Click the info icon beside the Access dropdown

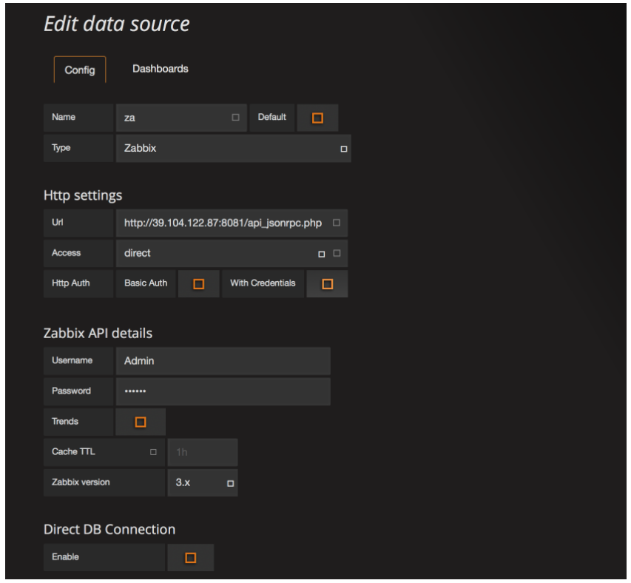[337, 253]
